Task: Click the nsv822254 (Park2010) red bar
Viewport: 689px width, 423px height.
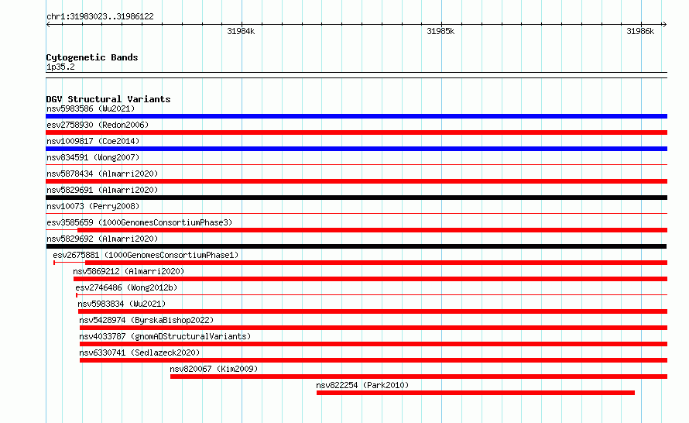Action: pos(475,393)
